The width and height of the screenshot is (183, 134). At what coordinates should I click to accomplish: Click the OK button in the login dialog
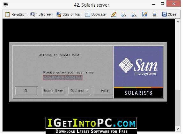26,91
